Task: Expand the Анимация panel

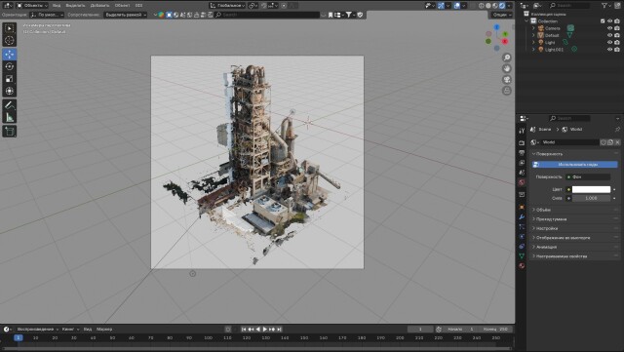Action: (575, 247)
